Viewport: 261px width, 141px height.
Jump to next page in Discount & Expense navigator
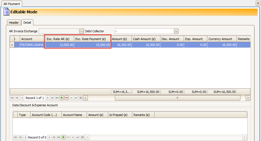point(54,137)
